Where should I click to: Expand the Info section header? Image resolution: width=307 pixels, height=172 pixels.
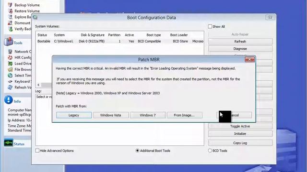pyautogui.click(x=17, y=101)
